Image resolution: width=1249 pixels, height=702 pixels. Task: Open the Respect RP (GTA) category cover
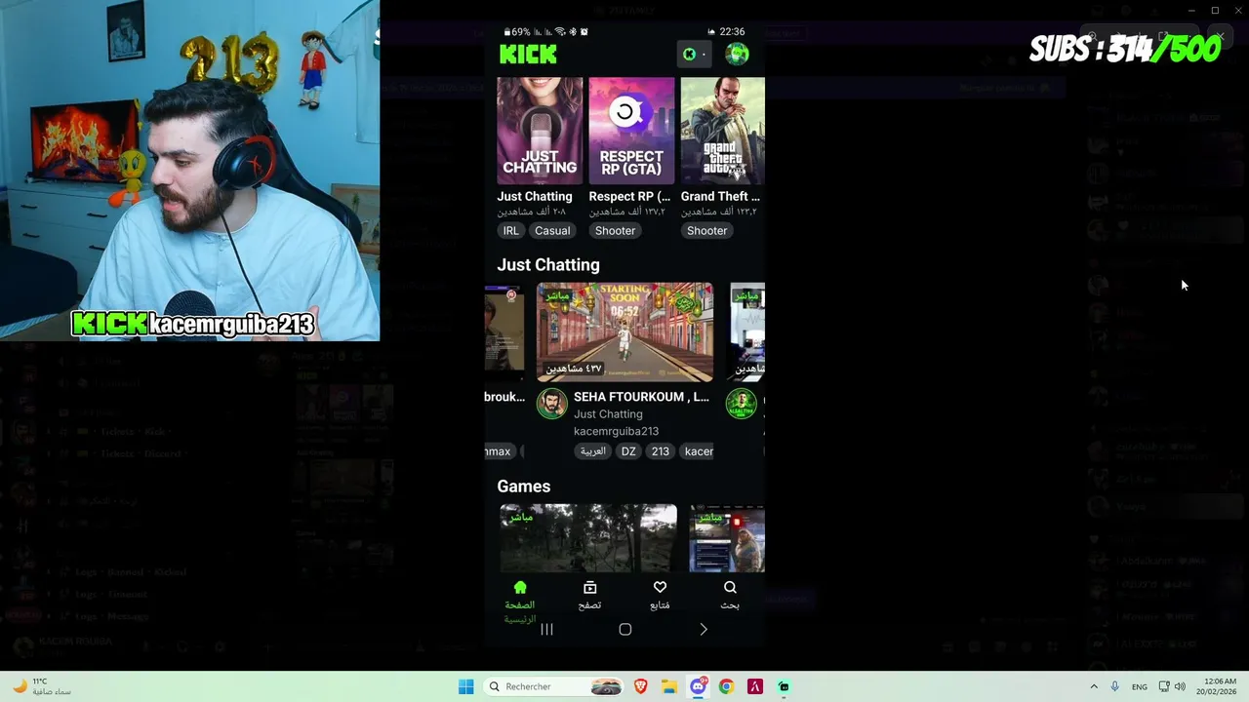pos(631,132)
